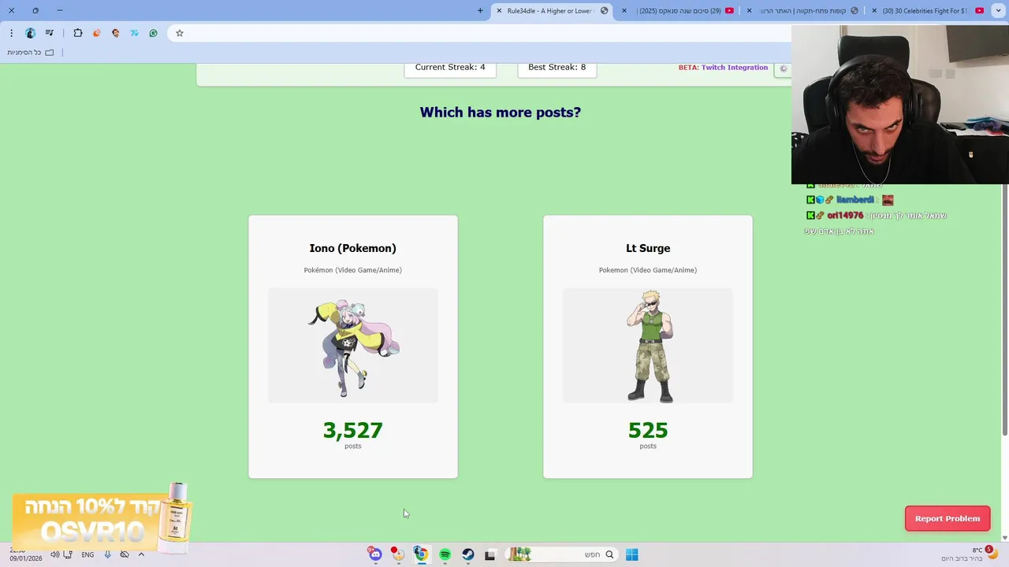
Task: Close the 30 Celebrities Fight tab
Action: [874, 10]
